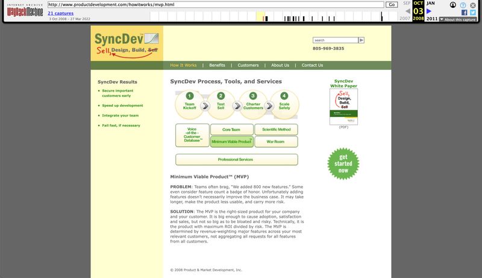Click the Professional Services button
This screenshot has width=482, height=278.
click(x=236, y=159)
